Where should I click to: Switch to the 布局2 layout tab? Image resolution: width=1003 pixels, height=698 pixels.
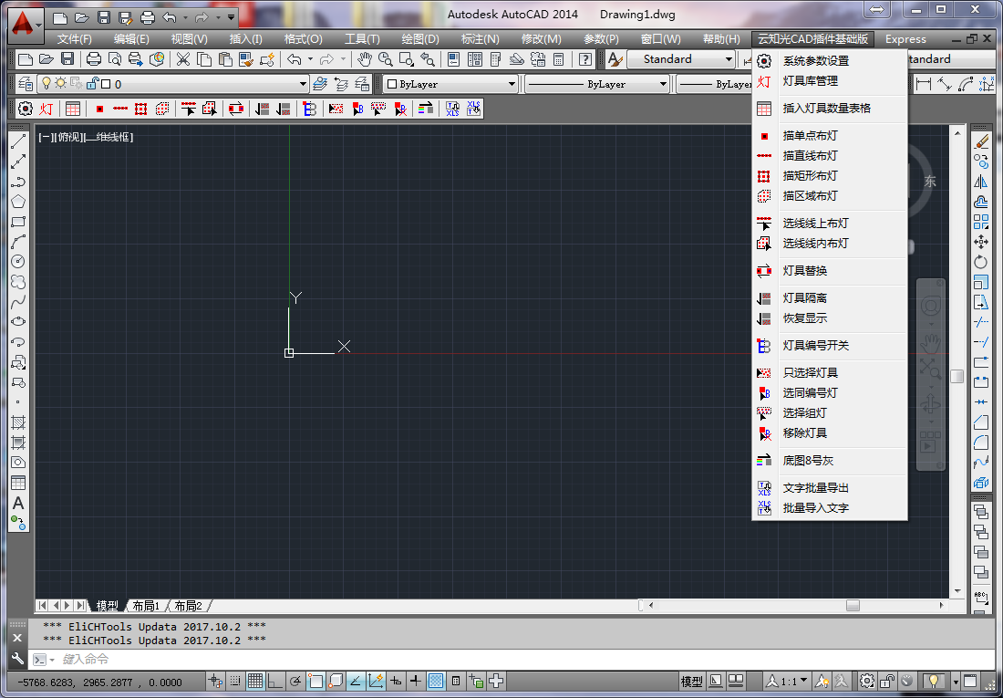[x=188, y=606]
